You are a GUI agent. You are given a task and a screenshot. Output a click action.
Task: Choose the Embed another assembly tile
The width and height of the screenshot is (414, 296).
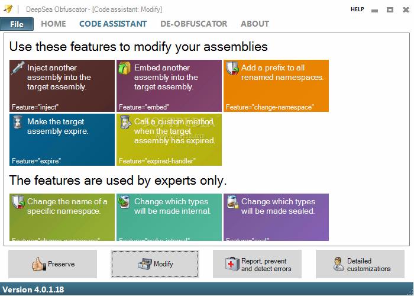169,86
